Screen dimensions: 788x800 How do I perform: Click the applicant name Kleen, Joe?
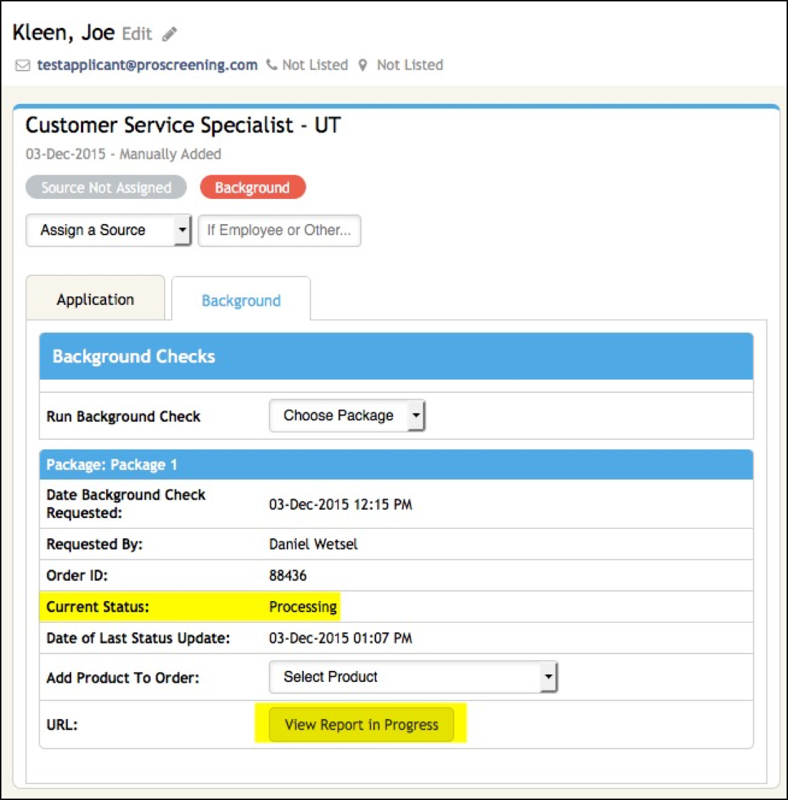tap(63, 32)
